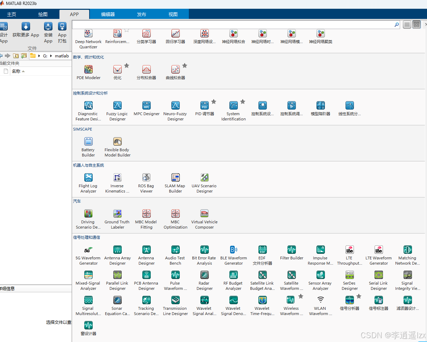Open the Virtual Vehicle Composer app
427x342 pixels.
coord(205,219)
